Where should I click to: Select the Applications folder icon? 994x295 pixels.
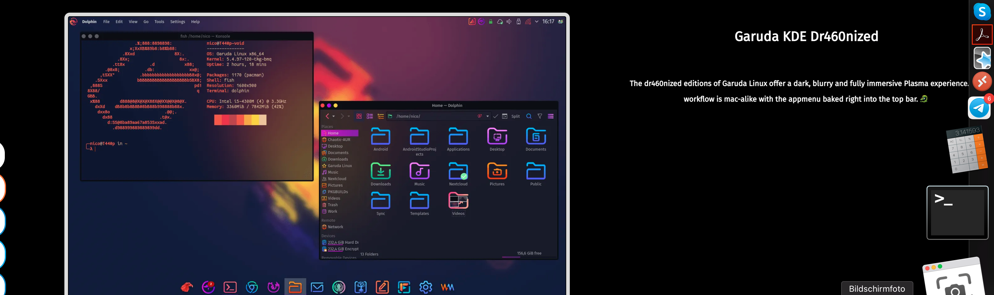(x=458, y=136)
